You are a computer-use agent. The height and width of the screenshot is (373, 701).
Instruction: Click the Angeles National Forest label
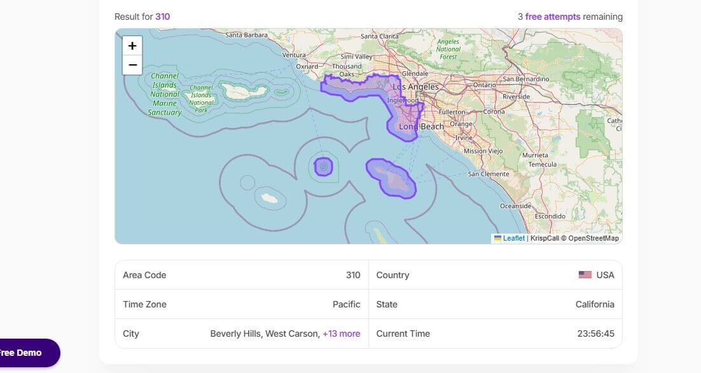[448, 49]
